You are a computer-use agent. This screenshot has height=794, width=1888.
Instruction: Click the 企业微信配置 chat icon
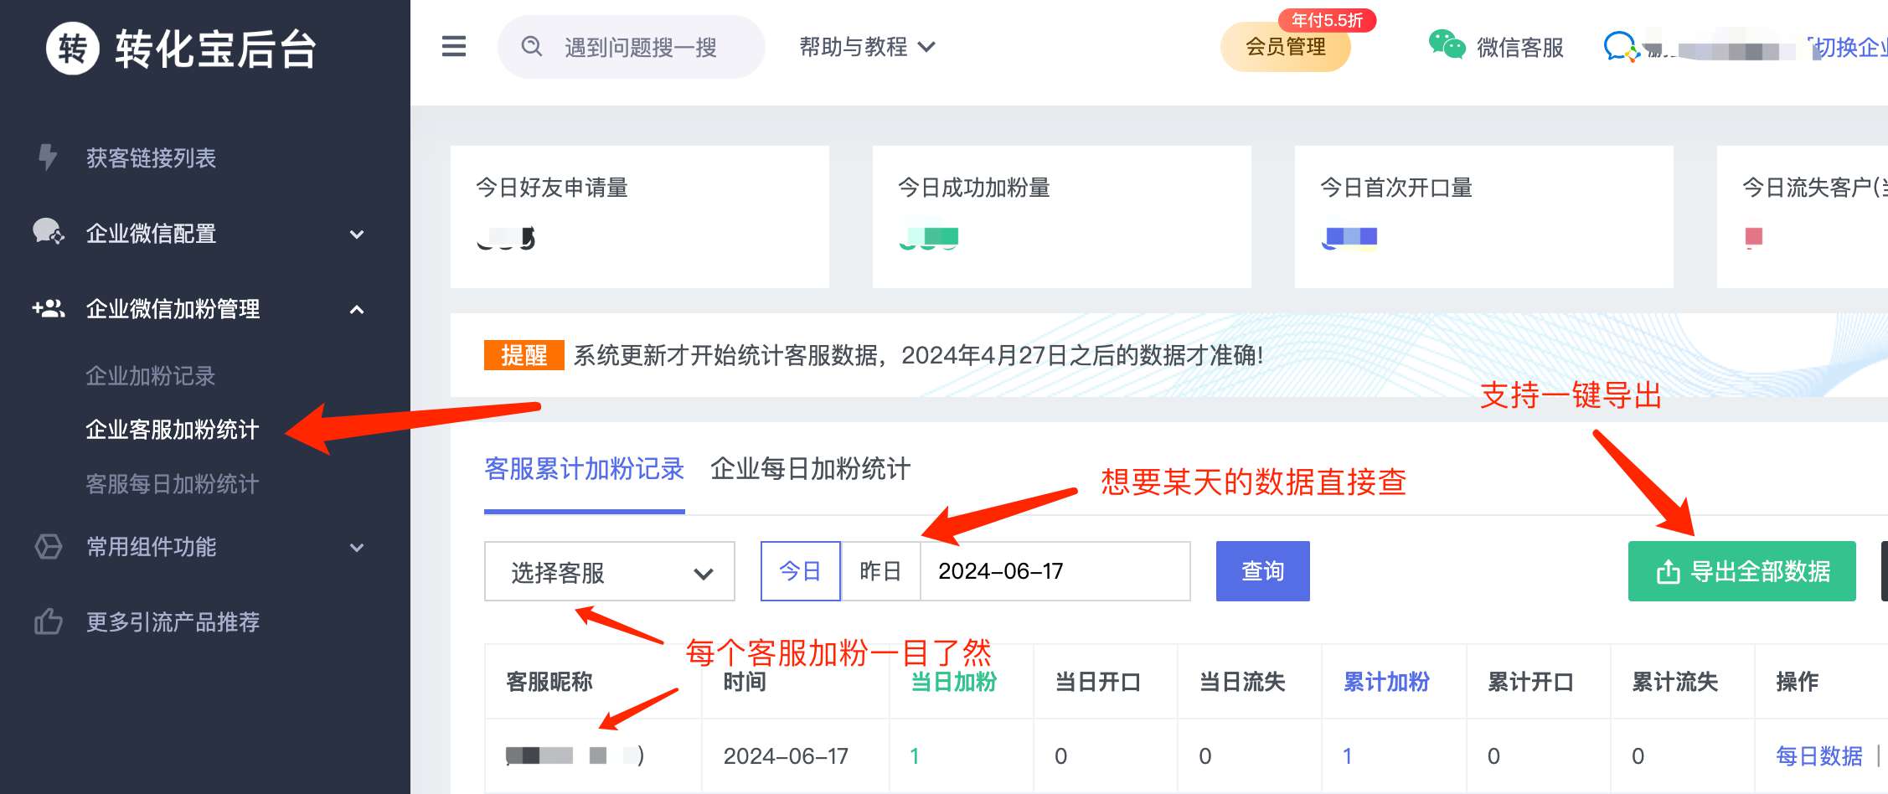pos(48,232)
